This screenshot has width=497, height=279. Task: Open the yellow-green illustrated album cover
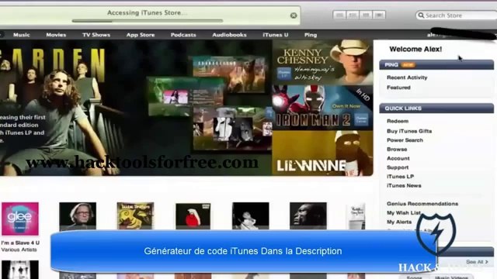pos(135,215)
